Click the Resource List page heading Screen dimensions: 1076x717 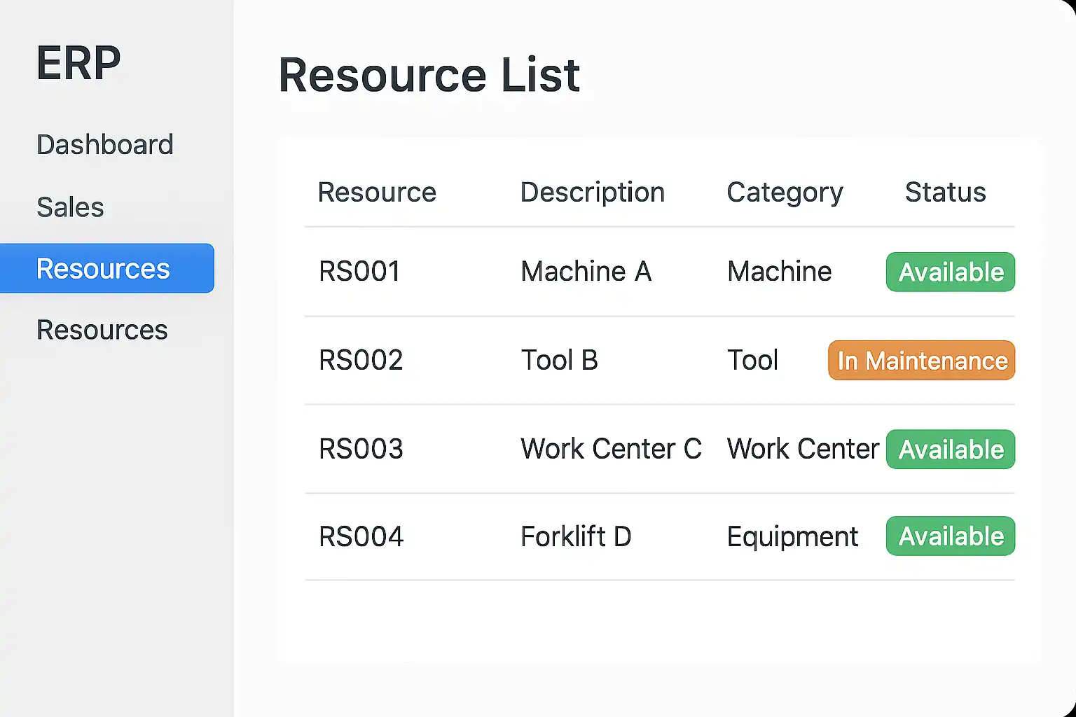pyautogui.click(x=429, y=75)
